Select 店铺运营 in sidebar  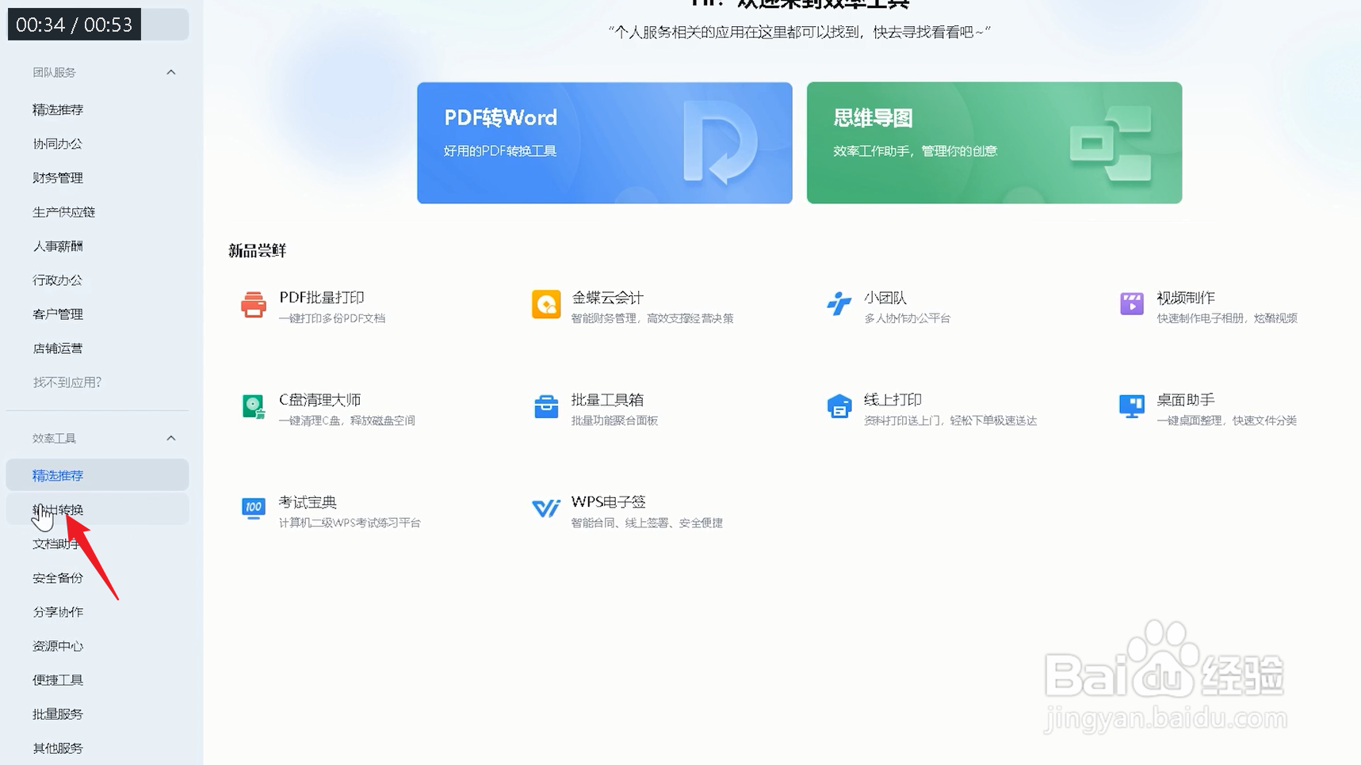[57, 348]
